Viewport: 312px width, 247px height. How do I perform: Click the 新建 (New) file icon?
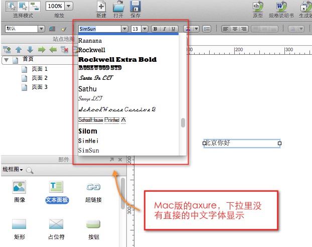click(101, 7)
